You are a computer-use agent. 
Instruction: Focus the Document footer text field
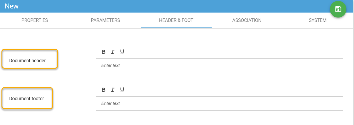(219, 104)
